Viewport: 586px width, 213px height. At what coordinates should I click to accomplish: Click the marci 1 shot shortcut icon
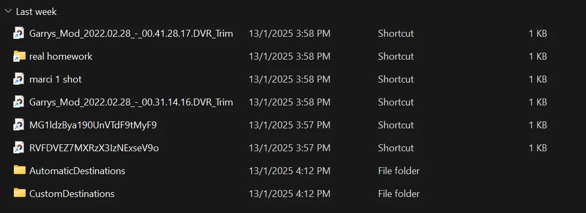click(19, 79)
